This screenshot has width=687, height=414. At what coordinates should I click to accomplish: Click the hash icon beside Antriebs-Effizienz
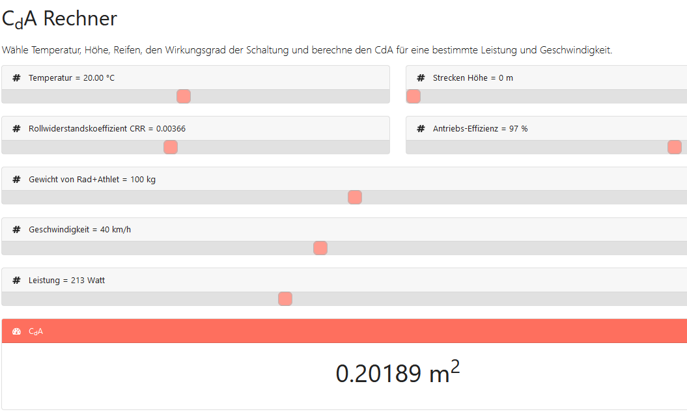(x=421, y=129)
